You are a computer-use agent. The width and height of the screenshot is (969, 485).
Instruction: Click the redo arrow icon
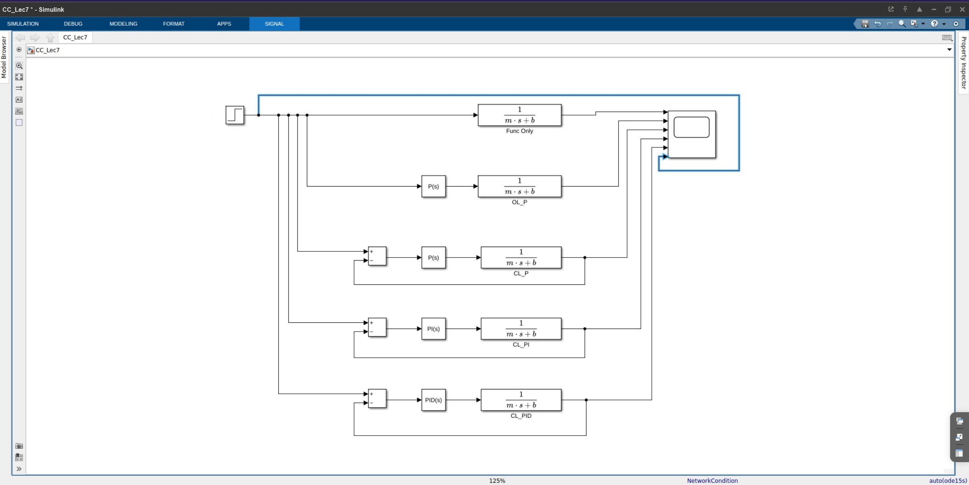pos(889,24)
